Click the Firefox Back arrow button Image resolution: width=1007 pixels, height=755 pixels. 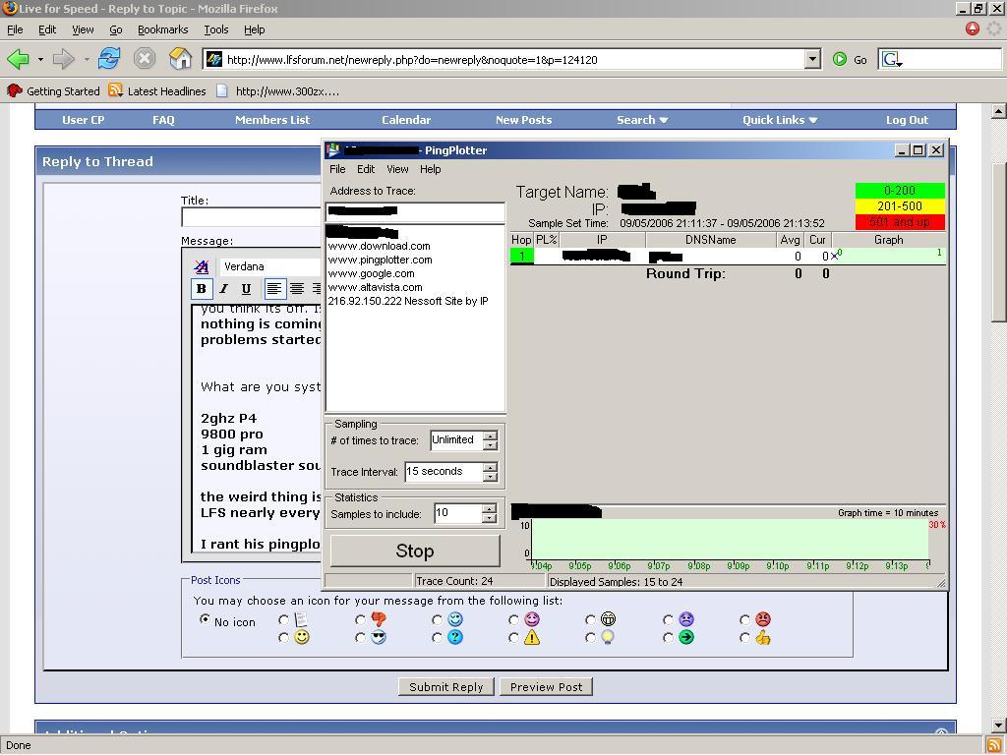pos(18,59)
